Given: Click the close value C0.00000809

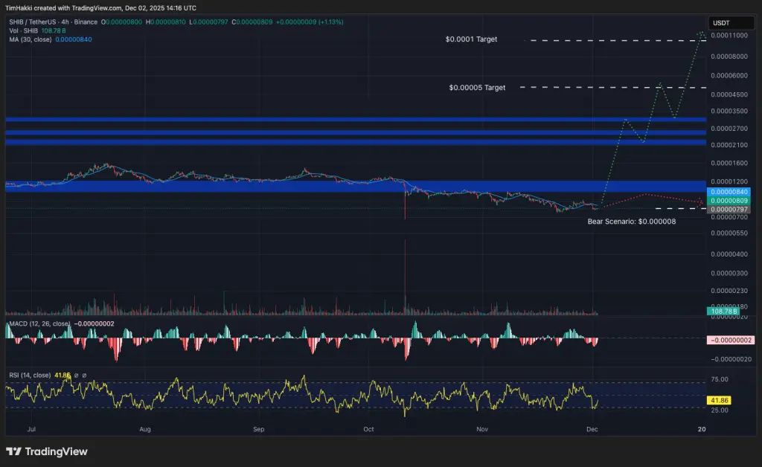Looking at the screenshot, I should (x=252, y=22).
